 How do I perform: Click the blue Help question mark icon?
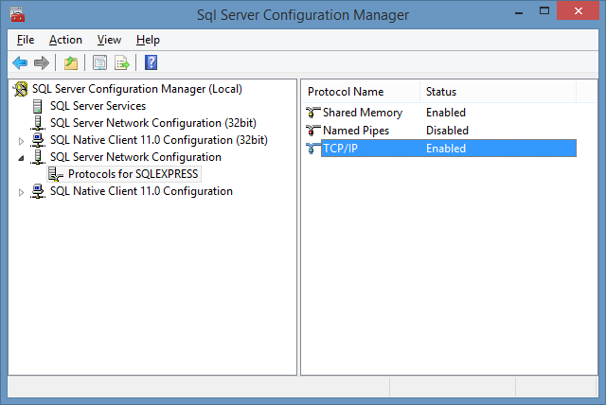pos(151,62)
